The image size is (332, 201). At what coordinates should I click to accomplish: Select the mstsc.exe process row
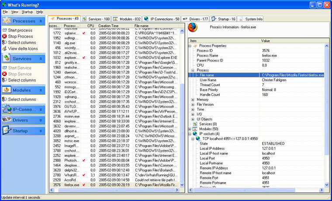coord(114,141)
